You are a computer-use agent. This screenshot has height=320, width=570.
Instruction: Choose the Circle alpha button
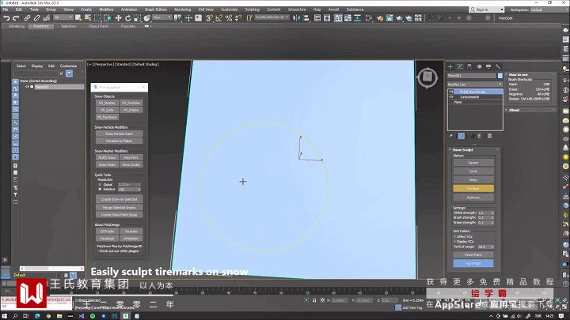click(x=473, y=171)
